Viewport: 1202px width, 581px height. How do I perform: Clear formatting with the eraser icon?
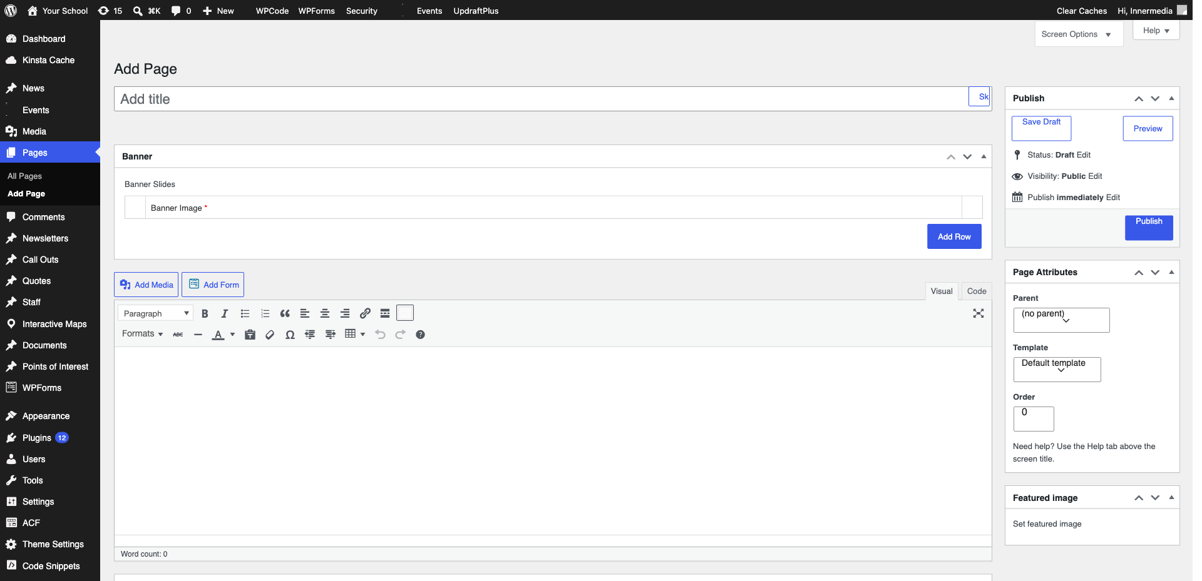pos(270,335)
